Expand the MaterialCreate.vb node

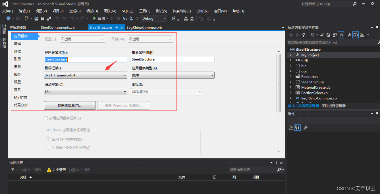[290, 87]
